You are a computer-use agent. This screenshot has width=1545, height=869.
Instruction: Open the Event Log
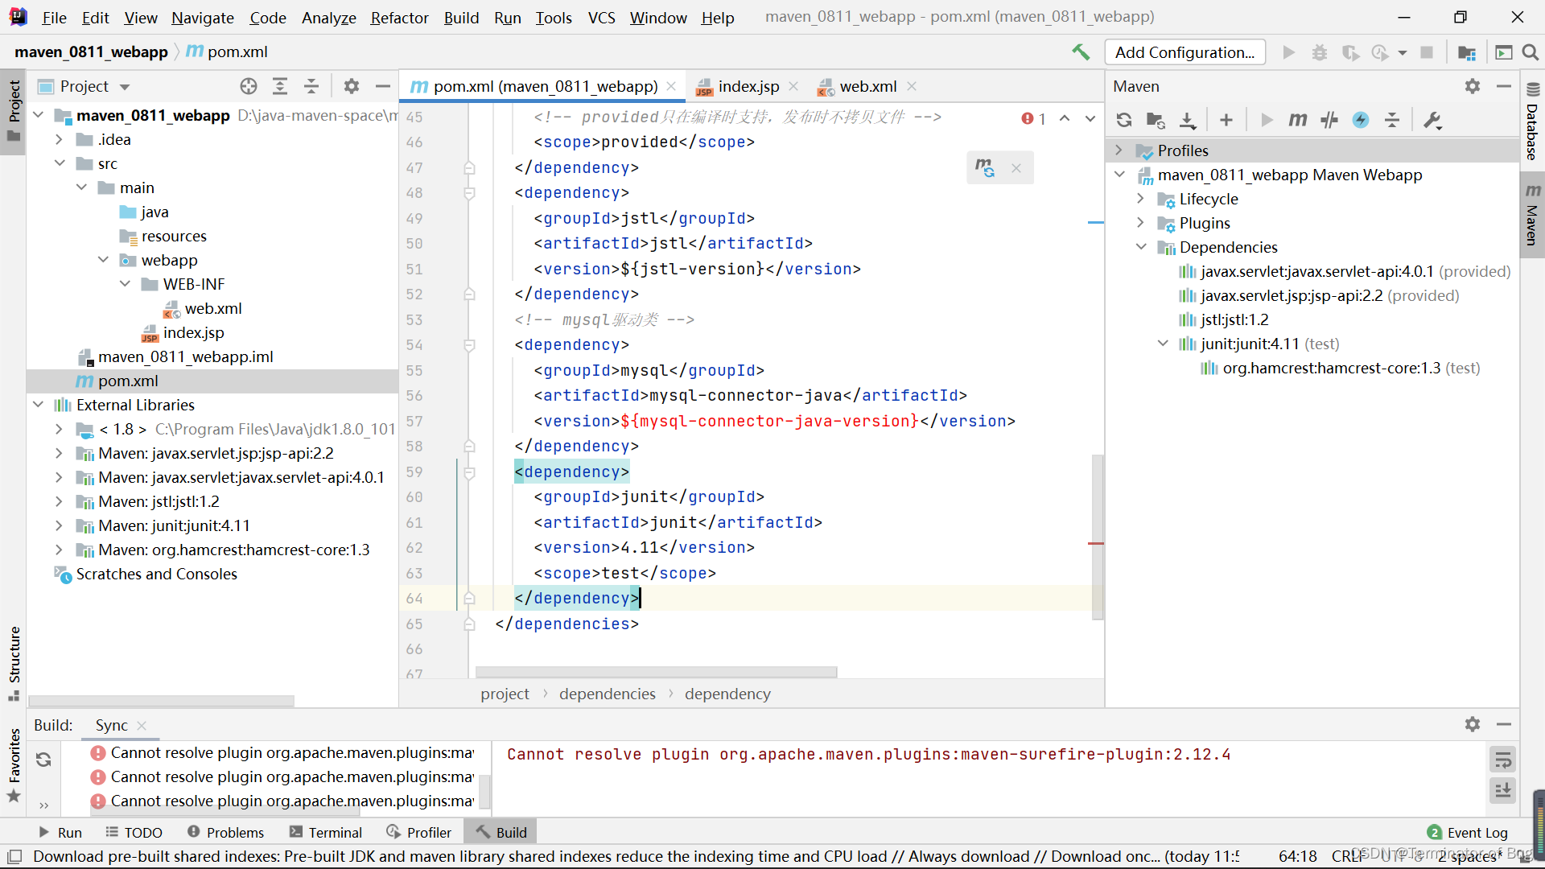1468,832
